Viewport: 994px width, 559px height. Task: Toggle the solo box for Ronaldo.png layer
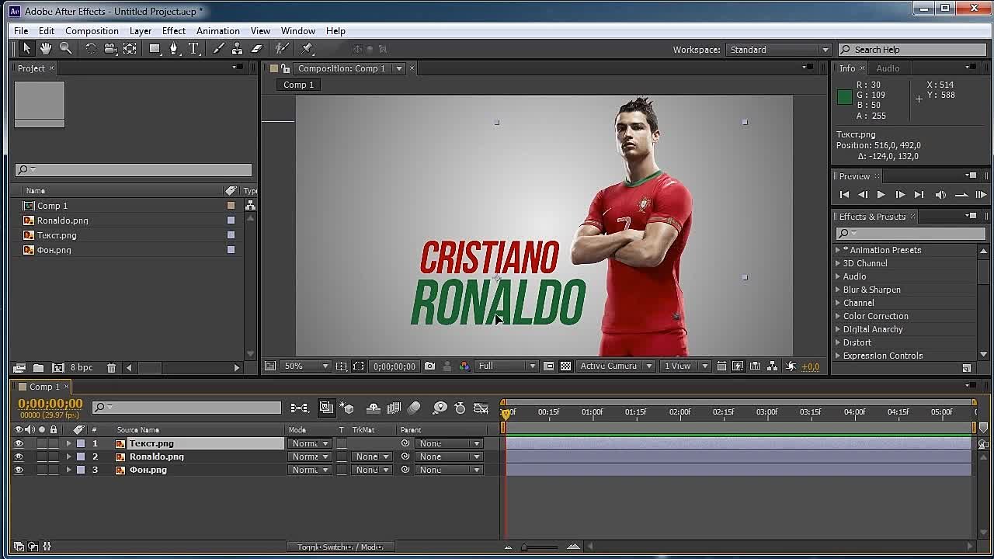(42, 457)
